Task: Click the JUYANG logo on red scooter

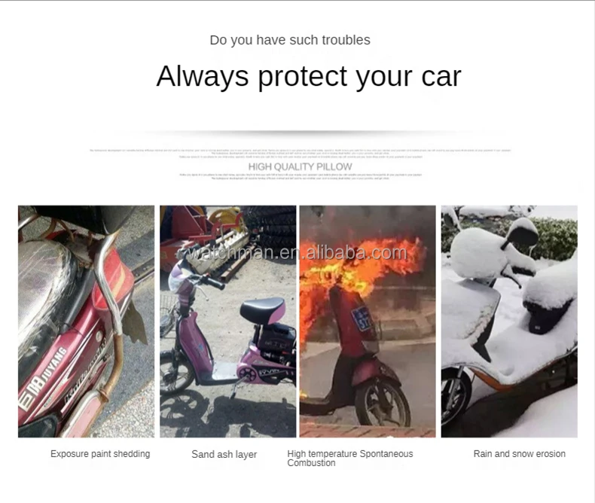Action: point(43,379)
